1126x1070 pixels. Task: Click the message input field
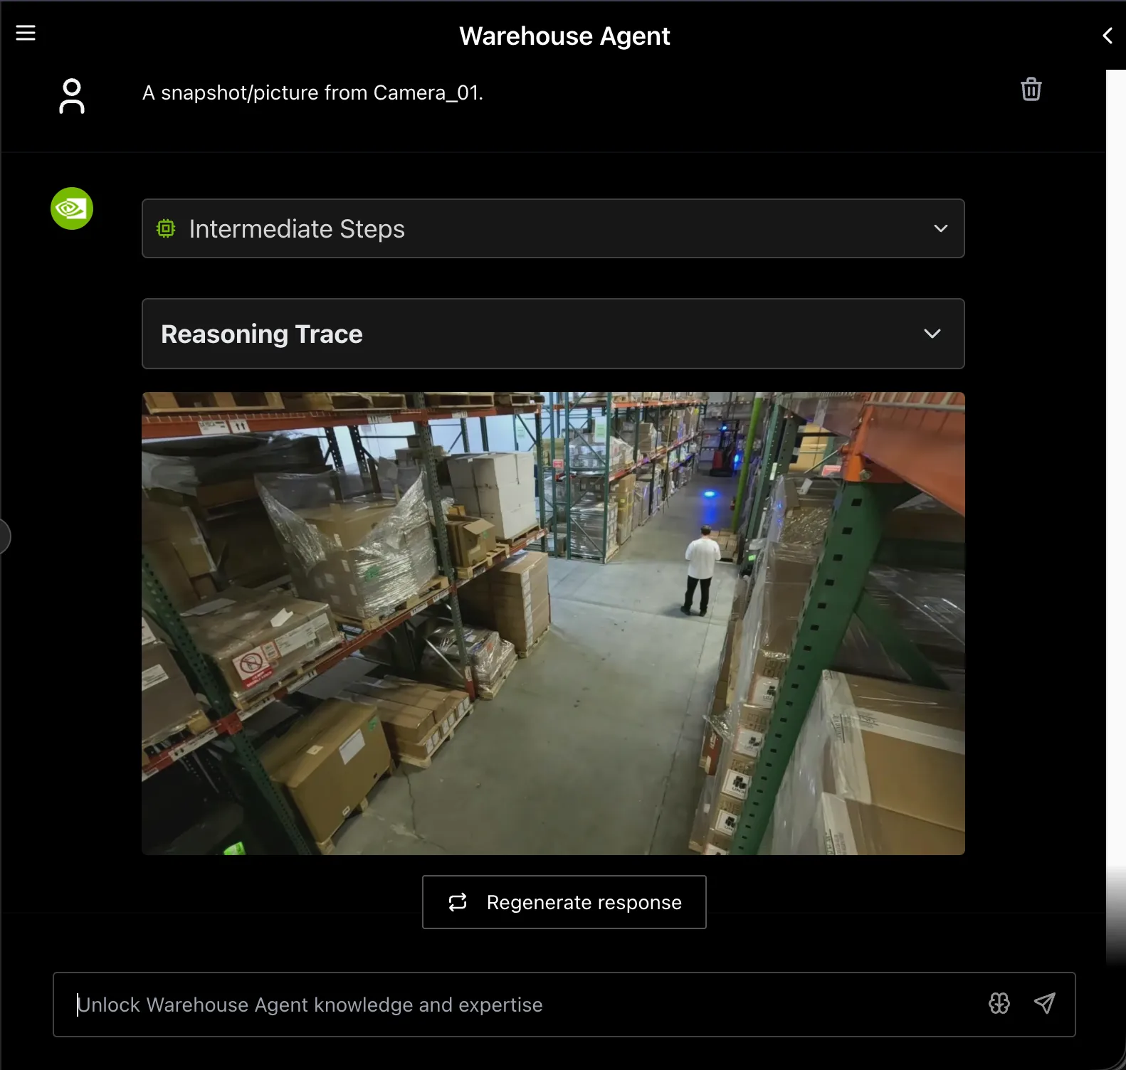(x=564, y=1005)
